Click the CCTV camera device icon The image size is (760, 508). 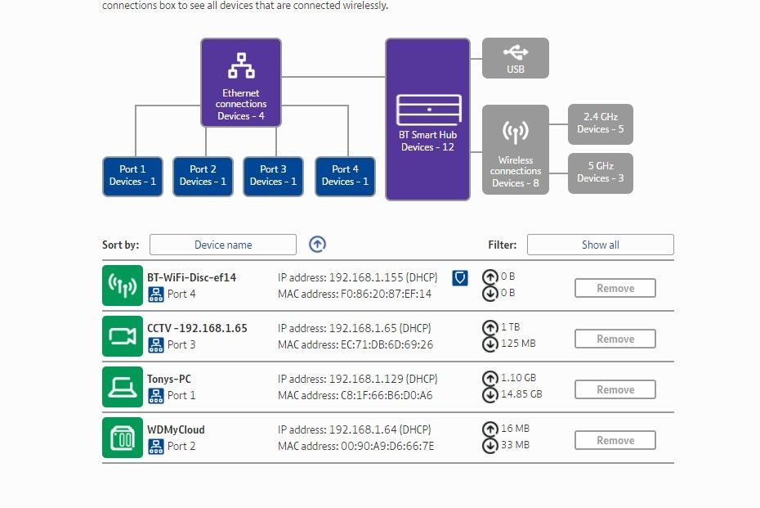click(123, 336)
